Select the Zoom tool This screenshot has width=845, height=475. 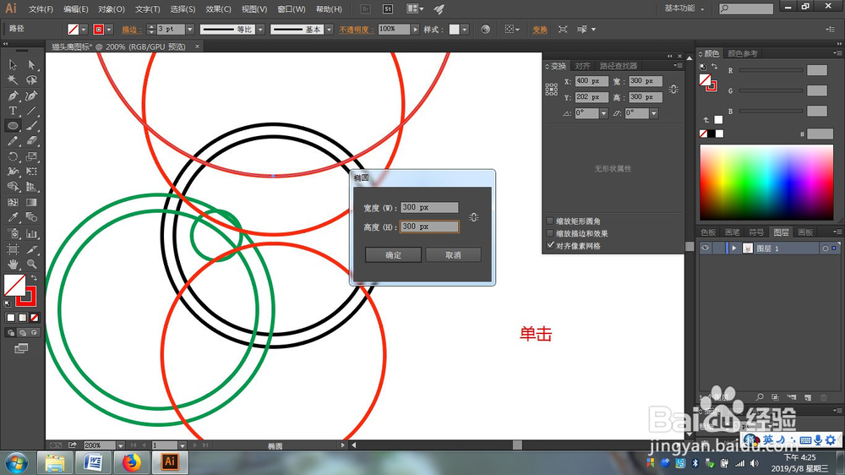coord(32,265)
